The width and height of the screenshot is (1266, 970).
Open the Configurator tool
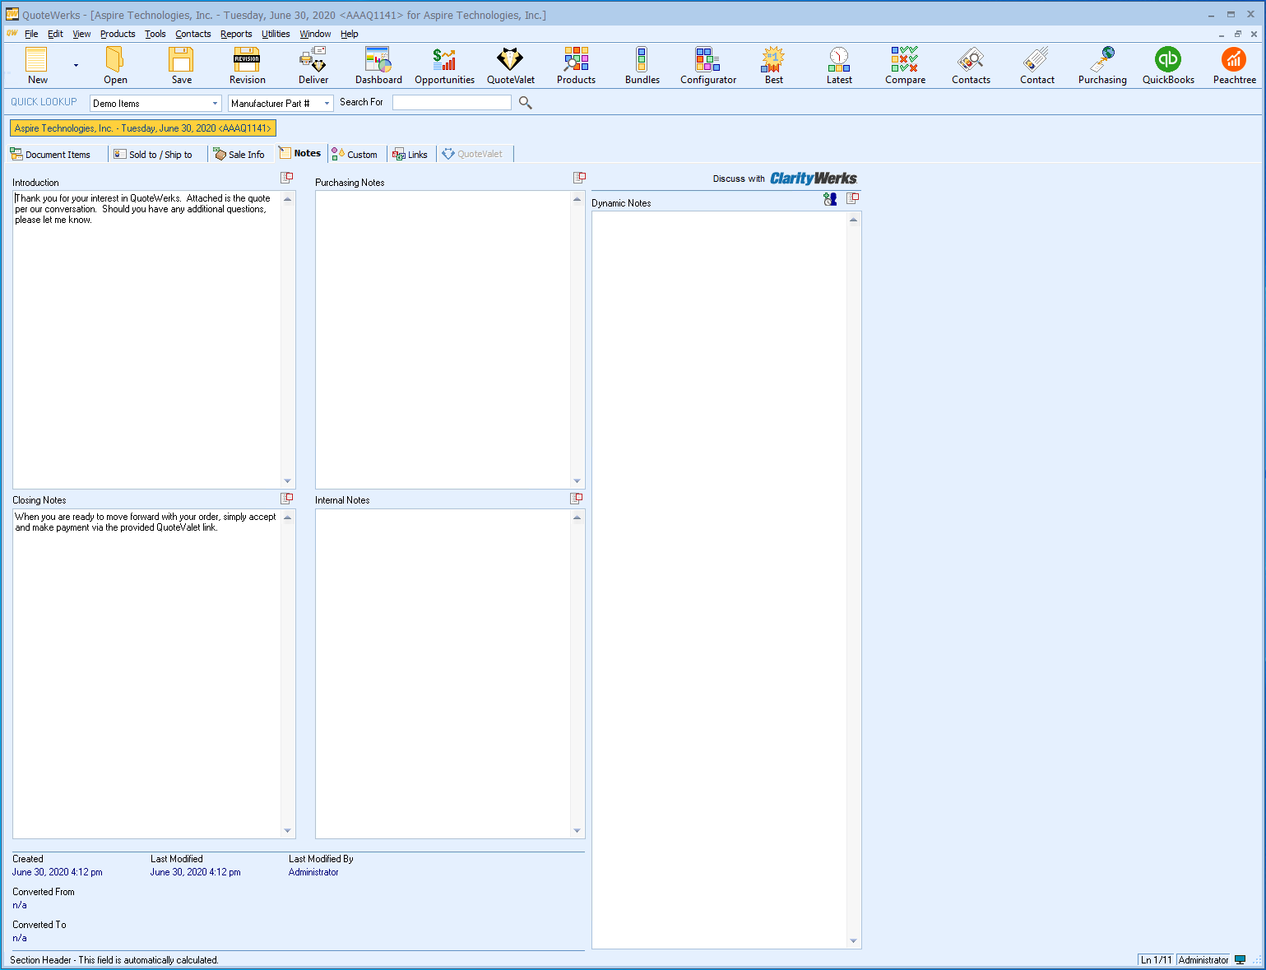pos(707,66)
